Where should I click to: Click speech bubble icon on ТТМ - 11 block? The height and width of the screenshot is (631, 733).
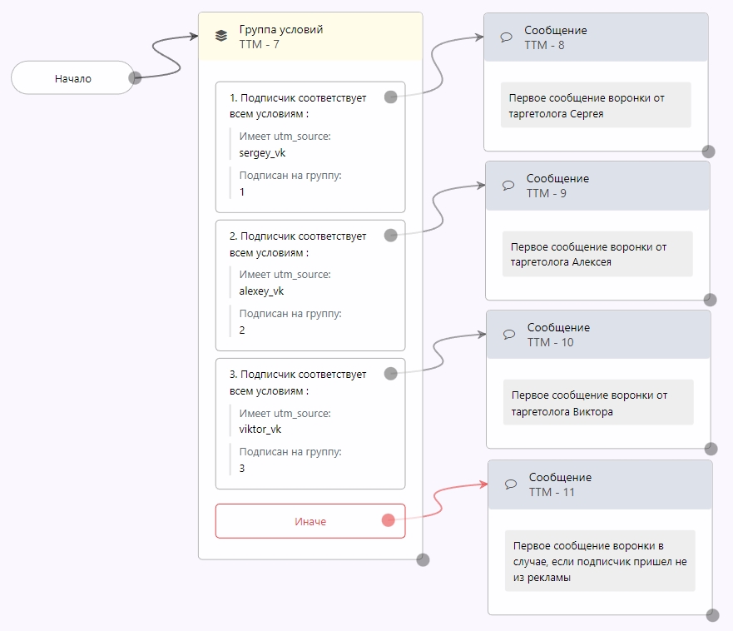[x=511, y=484]
